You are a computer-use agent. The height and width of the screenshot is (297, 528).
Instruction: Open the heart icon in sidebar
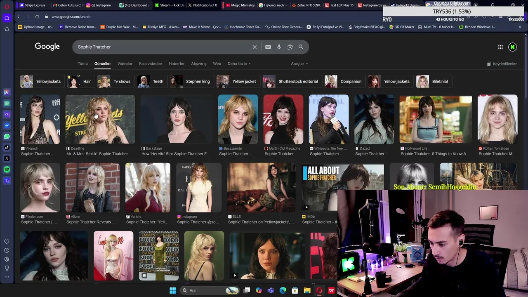[7, 242]
